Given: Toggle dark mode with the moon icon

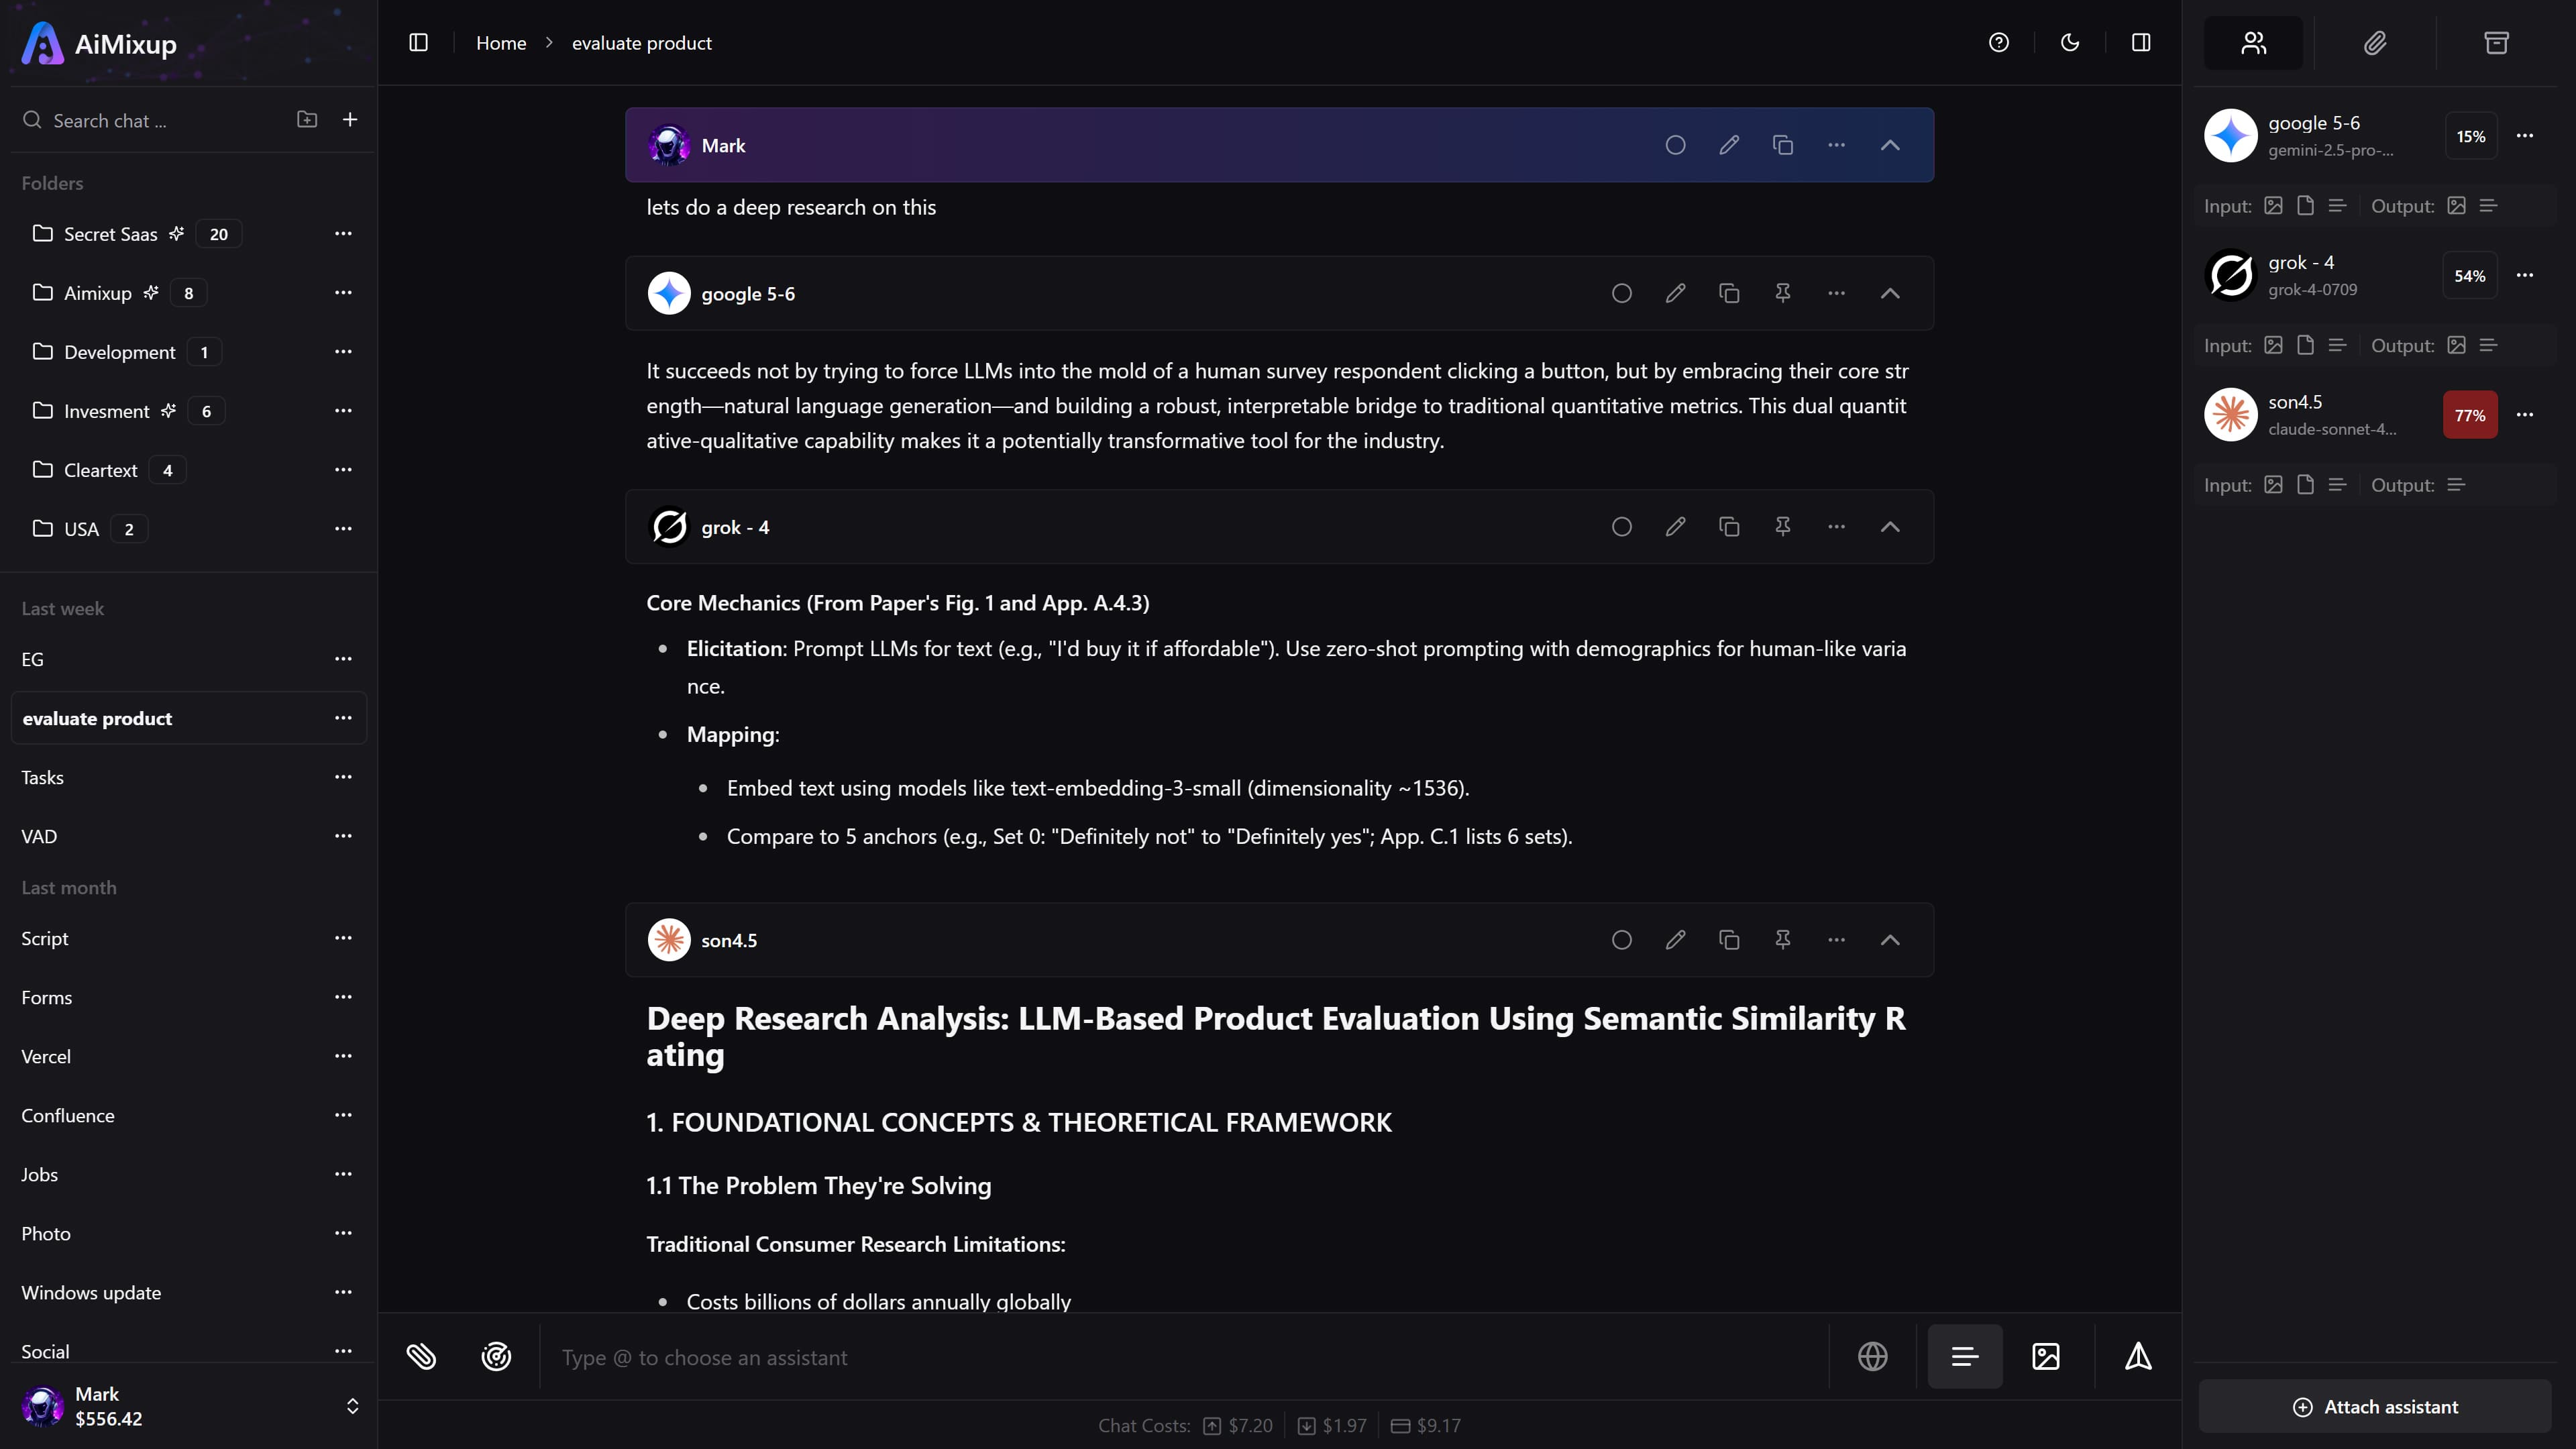Looking at the screenshot, I should pyautogui.click(x=2070, y=42).
